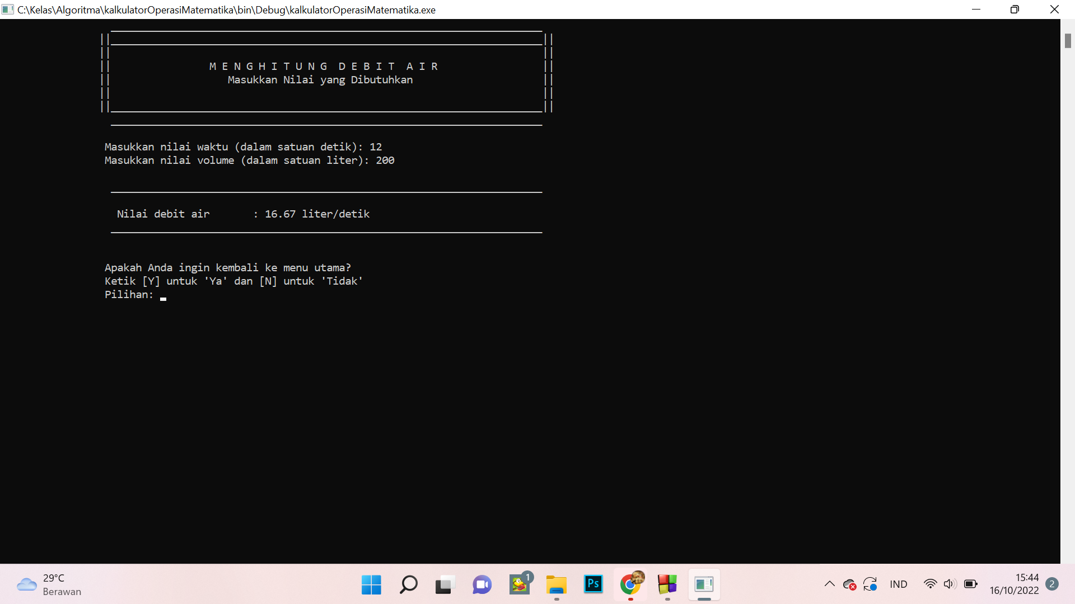
Task: Open the OneDrive sync error tray icon
Action: [x=849, y=584]
